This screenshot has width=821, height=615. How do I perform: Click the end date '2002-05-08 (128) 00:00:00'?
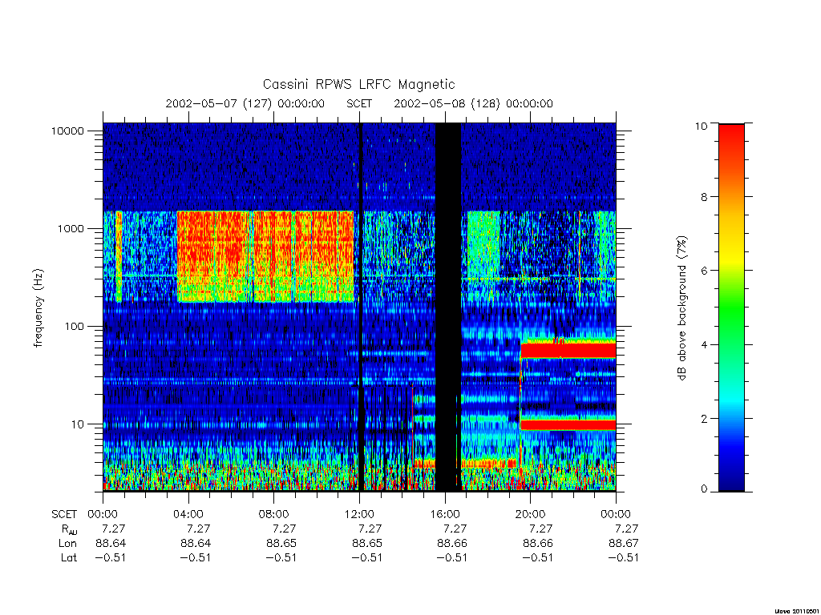473,103
